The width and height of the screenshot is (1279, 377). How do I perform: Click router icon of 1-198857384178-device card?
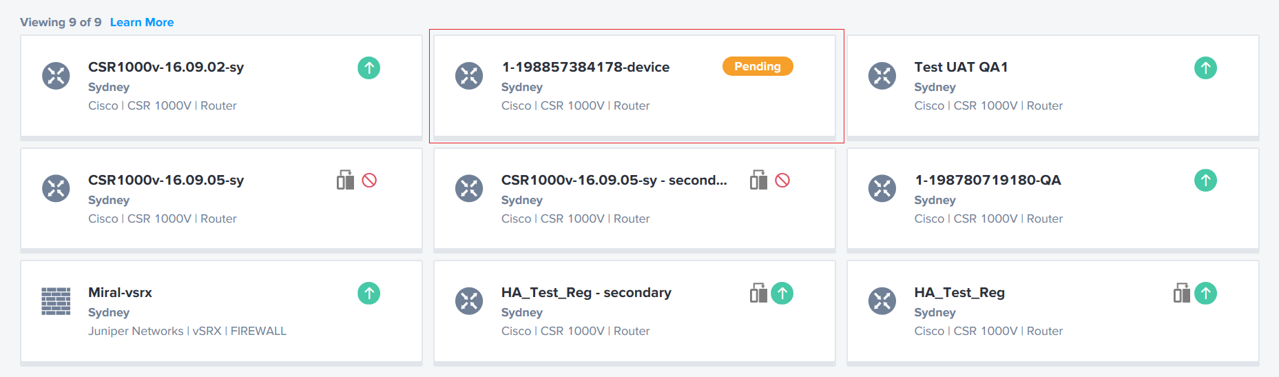pyautogui.click(x=469, y=76)
